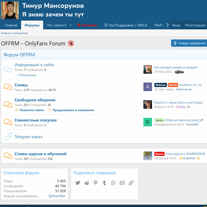Click the offrm username under first thread
Viewport: 207px width, 207px height.
point(179,72)
